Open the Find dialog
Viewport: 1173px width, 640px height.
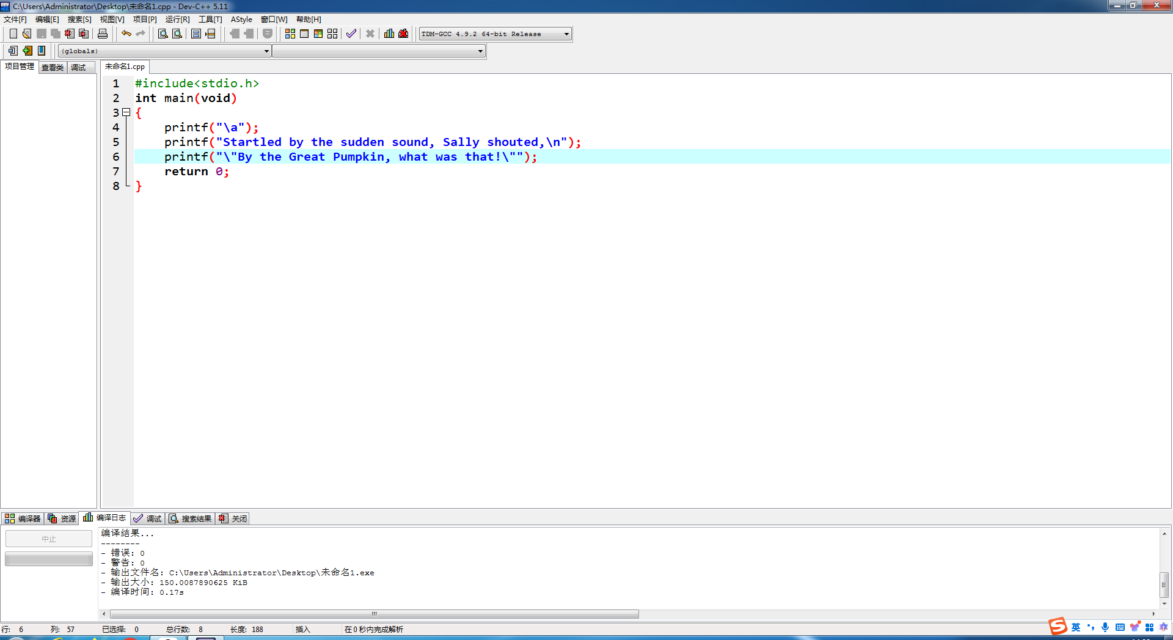(x=163, y=34)
